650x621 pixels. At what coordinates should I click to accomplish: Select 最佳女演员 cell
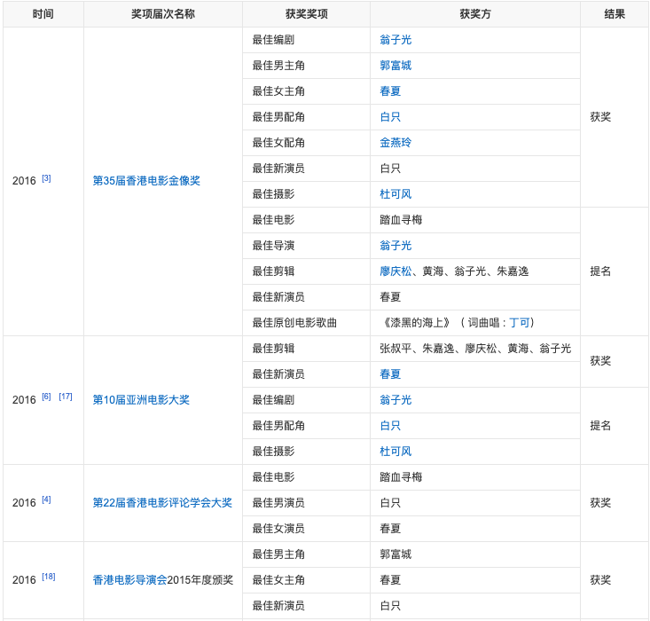point(306,529)
